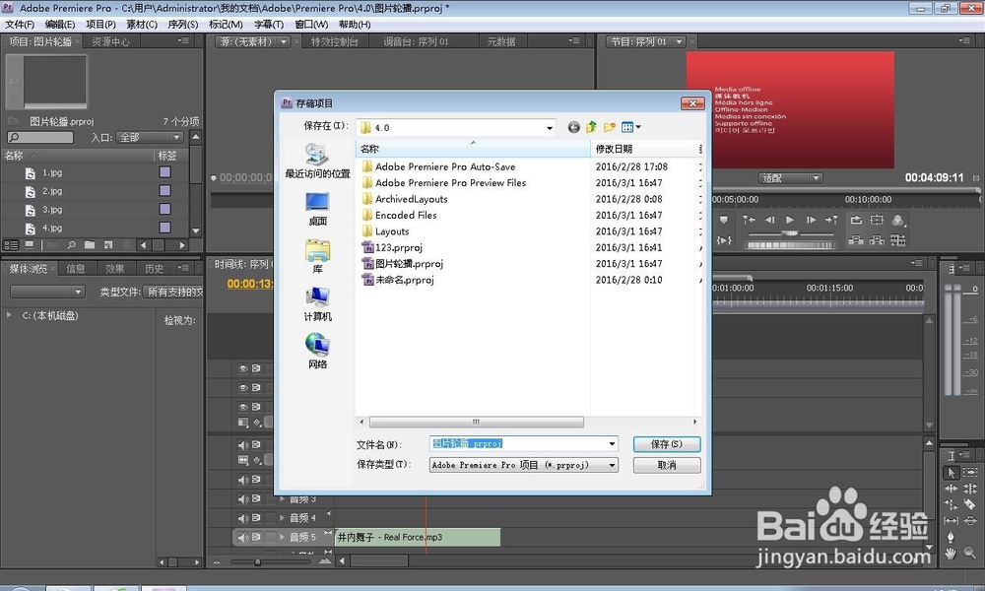Click the Lift button in Program monitor
Screen dimensions: 985x591
(856, 240)
